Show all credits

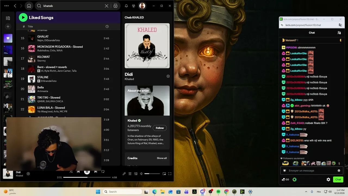pyautogui.click(x=162, y=158)
